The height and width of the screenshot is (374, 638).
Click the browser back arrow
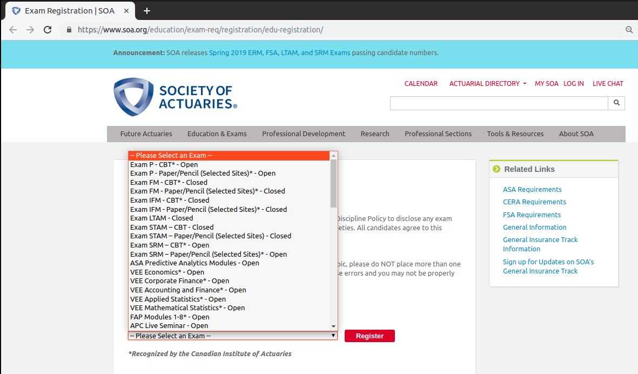tap(13, 30)
